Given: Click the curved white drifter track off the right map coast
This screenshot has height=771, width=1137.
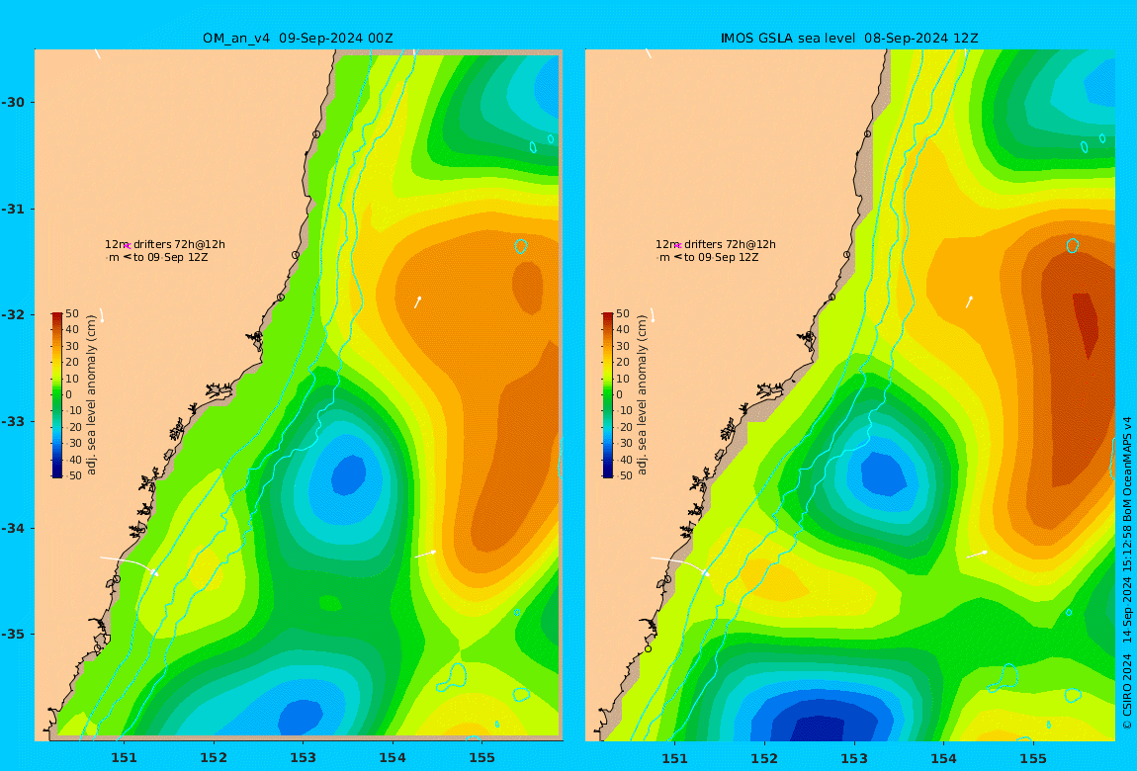Looking at the screenshot, I should tap(680, 564).
